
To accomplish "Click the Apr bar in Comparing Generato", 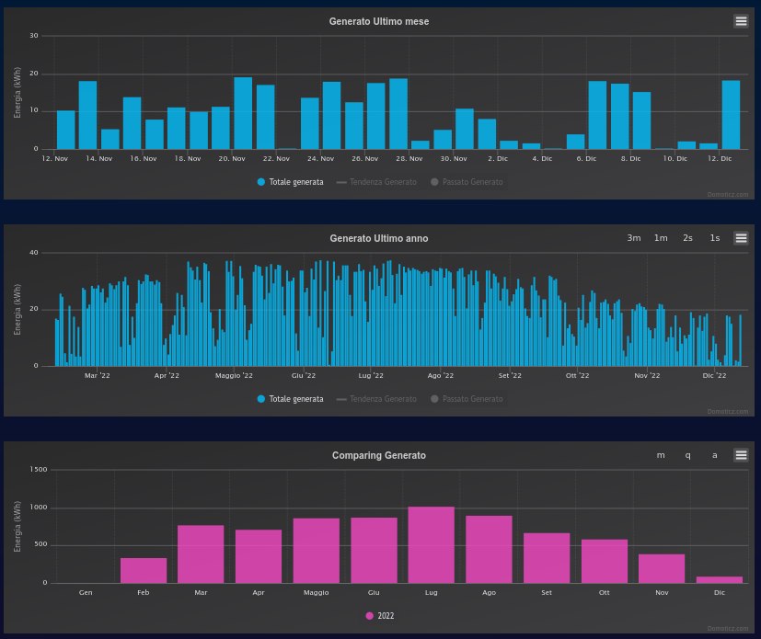I will point(259,556).
